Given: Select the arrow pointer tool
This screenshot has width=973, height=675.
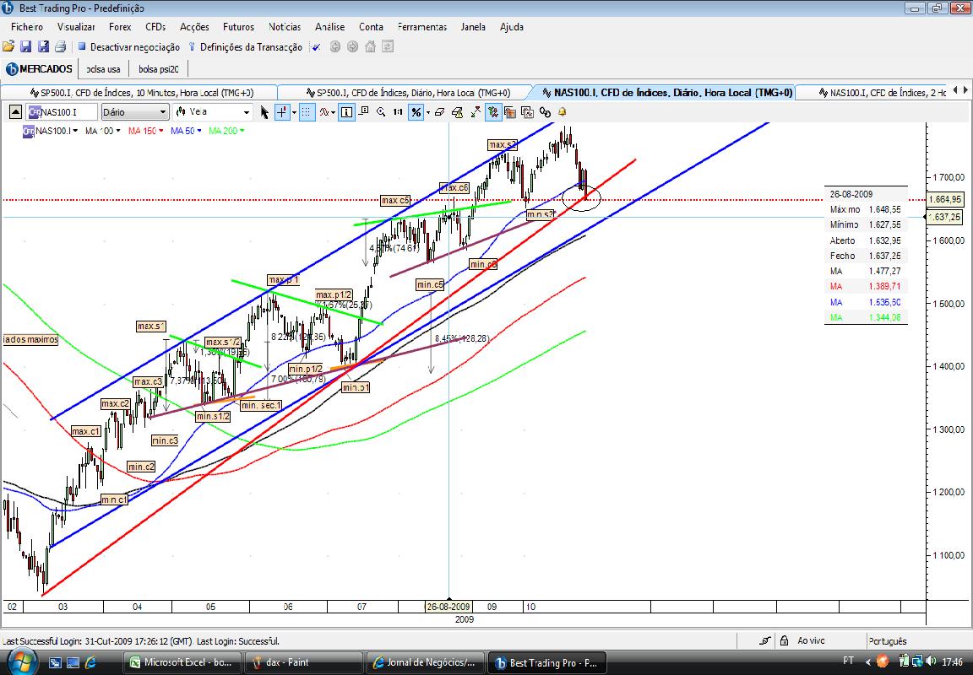Looking at the screenshot, I should pos(264,112).
